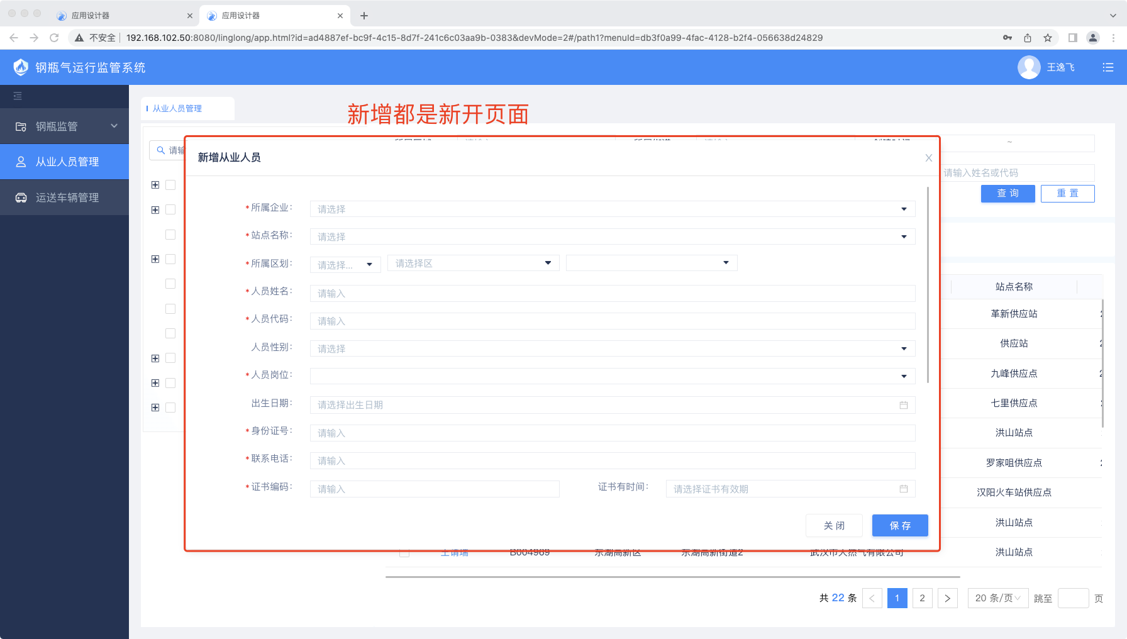This screenshot has width=1127, height=639.
Task: Click the 关闭 button
Action: [834, 526]
